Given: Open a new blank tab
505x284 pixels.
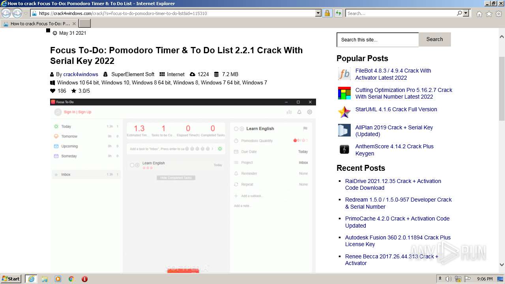Looking at the screenshot, I should click(85, 24).
